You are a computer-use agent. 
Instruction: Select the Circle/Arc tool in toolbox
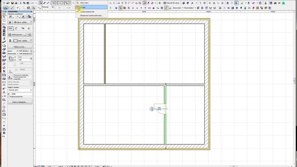tap(4, 107)
